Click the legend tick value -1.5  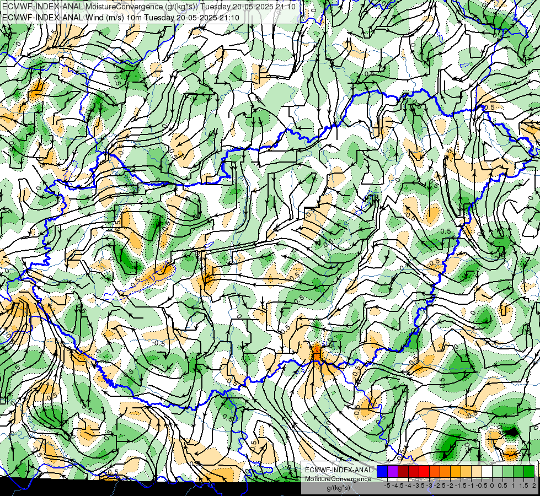[461, 486]
